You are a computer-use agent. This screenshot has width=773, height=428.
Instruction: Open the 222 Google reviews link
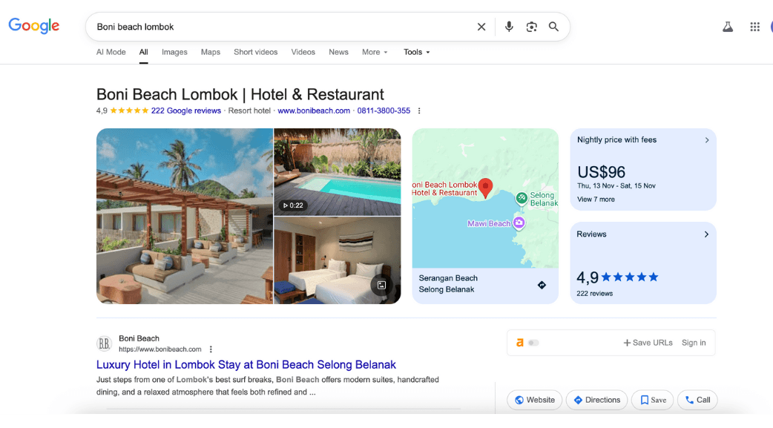coord(185,111)
